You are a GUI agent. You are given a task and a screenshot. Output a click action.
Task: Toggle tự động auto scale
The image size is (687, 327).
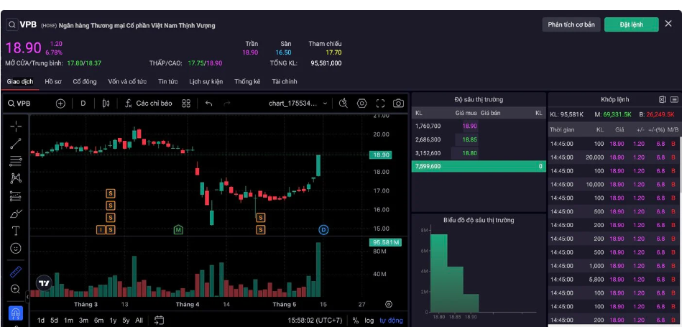point(391,321)
